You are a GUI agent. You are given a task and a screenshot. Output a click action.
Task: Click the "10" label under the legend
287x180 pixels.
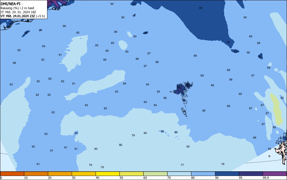(x=26, y=178)
